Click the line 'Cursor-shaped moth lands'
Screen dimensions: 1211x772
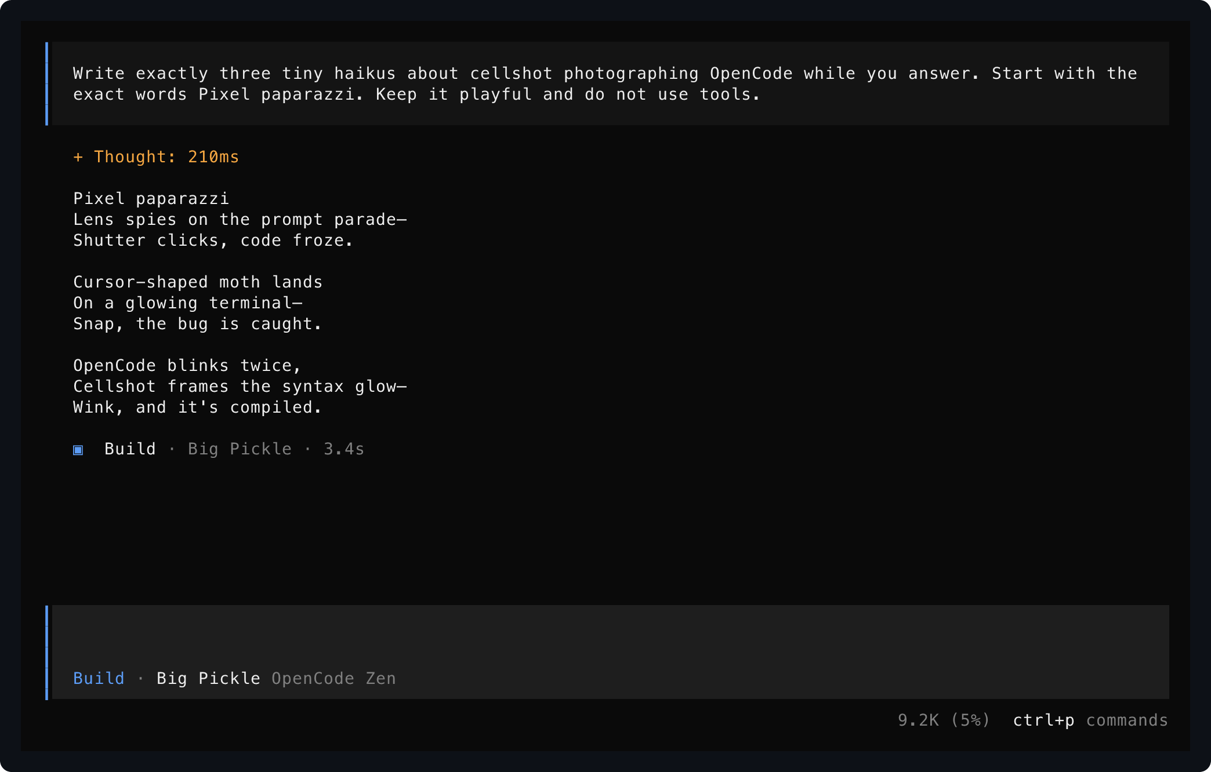click(198, 282)
